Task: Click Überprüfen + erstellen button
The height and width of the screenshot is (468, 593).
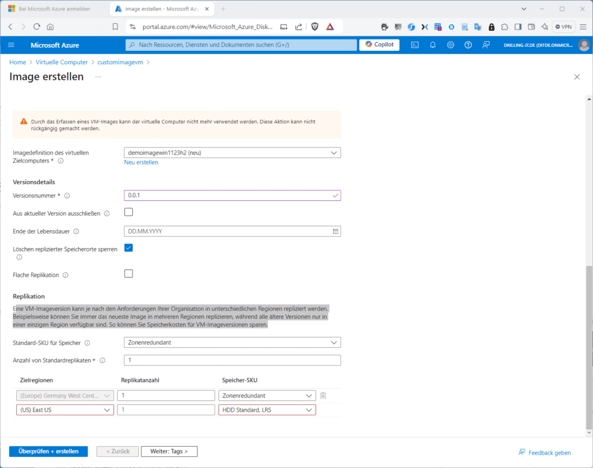Action: (x=49, y=451)
